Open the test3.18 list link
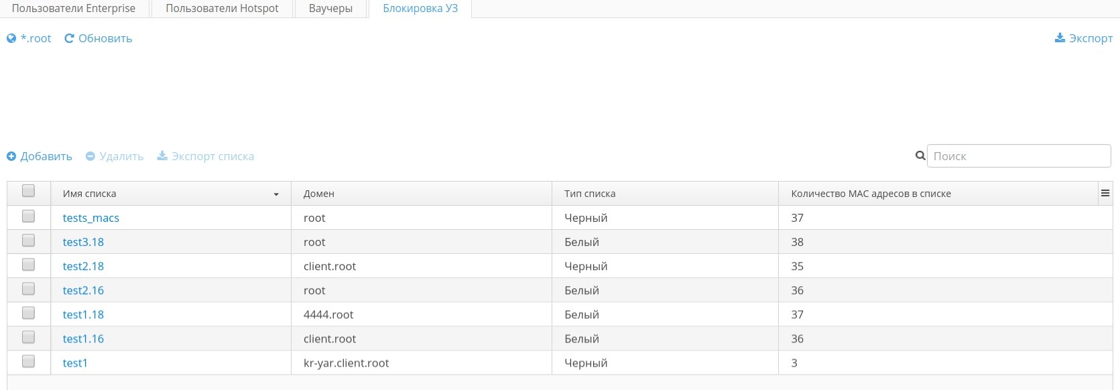The image size is (1120, 390). [83, 242]
